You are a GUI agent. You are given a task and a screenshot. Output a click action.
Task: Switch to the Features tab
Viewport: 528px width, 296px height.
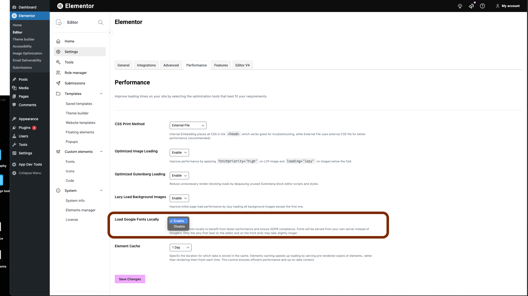(x=221, y=65)
